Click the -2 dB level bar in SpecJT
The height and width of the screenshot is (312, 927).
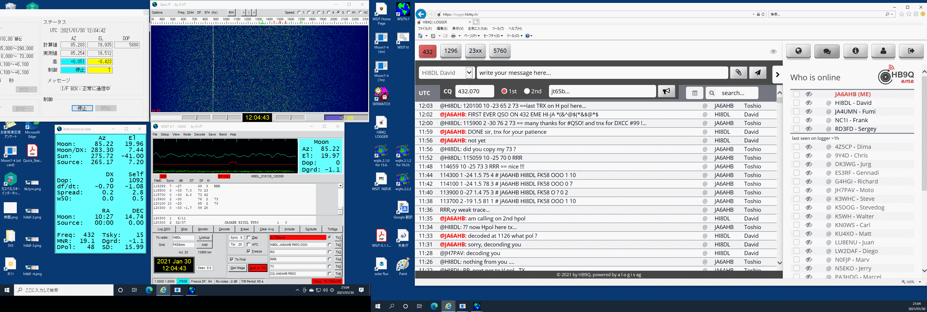coord(346,117)
